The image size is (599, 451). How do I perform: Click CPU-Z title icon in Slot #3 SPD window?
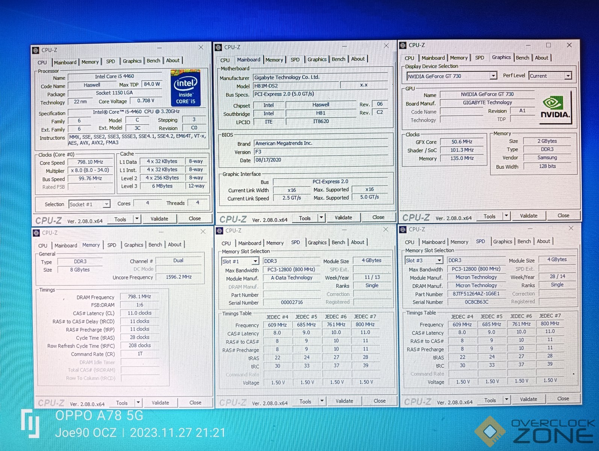[403, 230]
